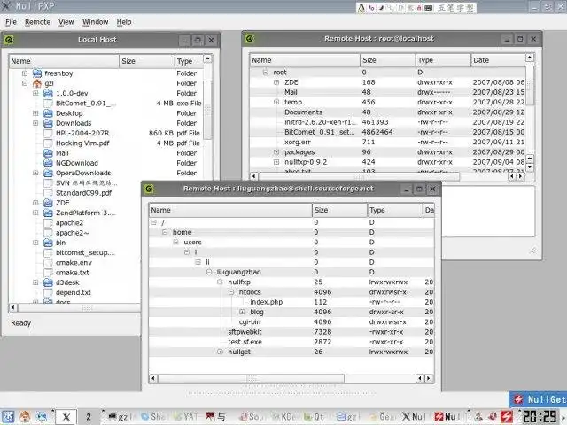Collapse the liuguangzhao directory
Viewport: 567px width, 425px height.
pos(209,272)
